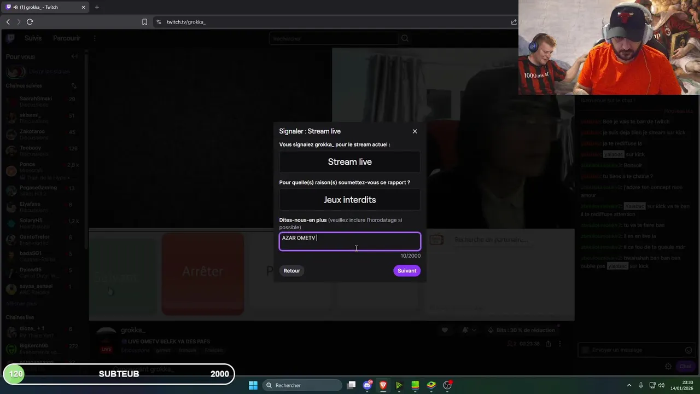This screenshot has width=700, height=394.
Task: Select the grokka_ - Twitch browser tab
Action: tap(46, 7)
